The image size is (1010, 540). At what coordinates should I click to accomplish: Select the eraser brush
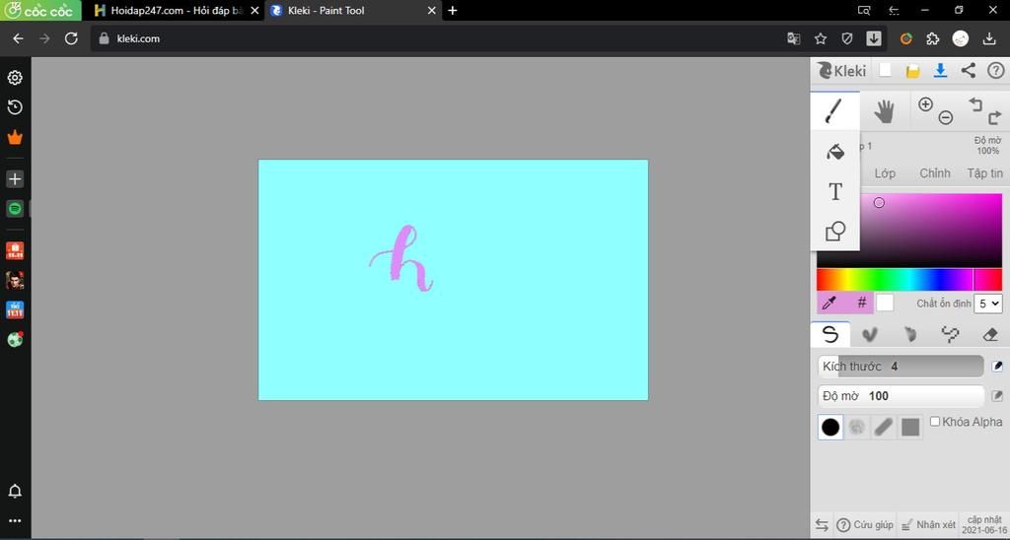coord(990,334)
